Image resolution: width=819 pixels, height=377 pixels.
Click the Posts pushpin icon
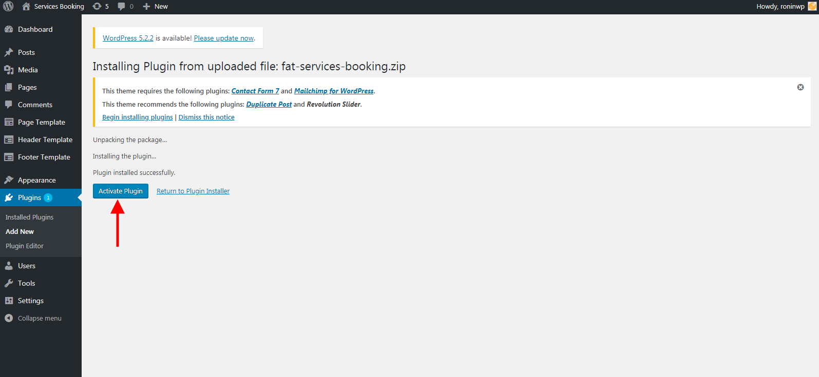pyautogui.click(x=9, y=52)
